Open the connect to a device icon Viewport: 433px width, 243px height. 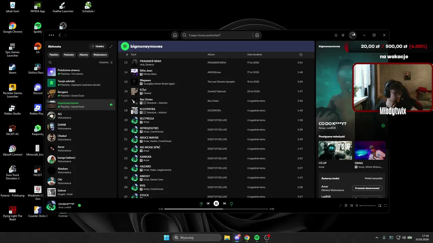click(x=351, y=206)
